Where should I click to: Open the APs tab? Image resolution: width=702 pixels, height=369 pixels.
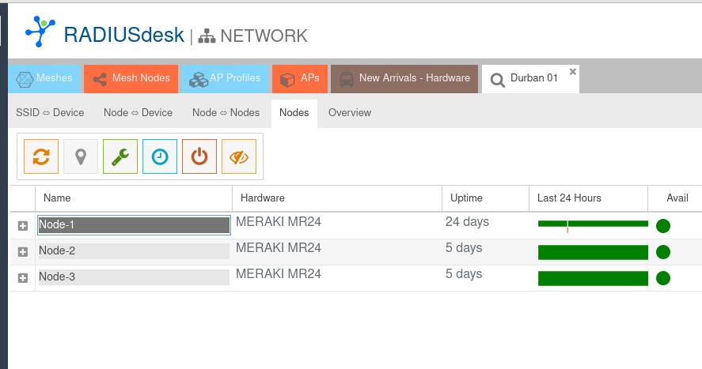click(300, 78)
